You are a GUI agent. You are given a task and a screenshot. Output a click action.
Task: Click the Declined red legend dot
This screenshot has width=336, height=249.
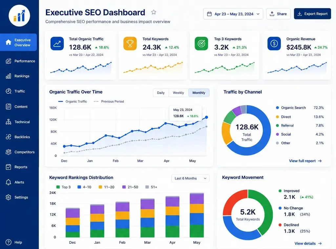(280, 225)
